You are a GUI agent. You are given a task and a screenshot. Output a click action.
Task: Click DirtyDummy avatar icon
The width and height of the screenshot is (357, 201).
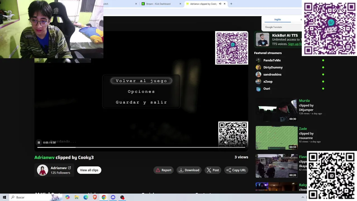[258, 67]
